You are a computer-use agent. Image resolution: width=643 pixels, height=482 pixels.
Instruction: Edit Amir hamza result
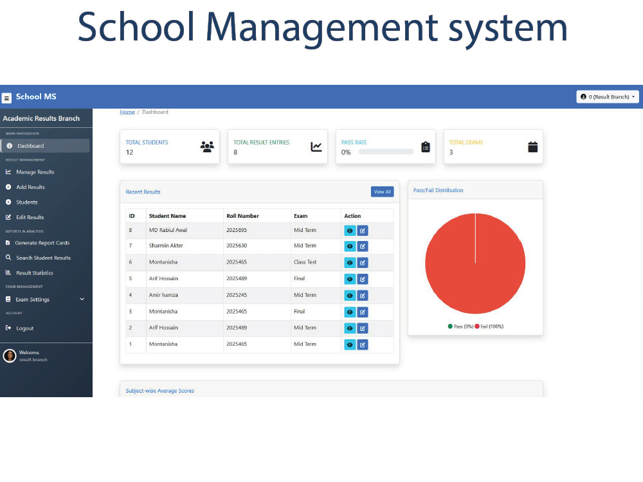tap(363, 296)
